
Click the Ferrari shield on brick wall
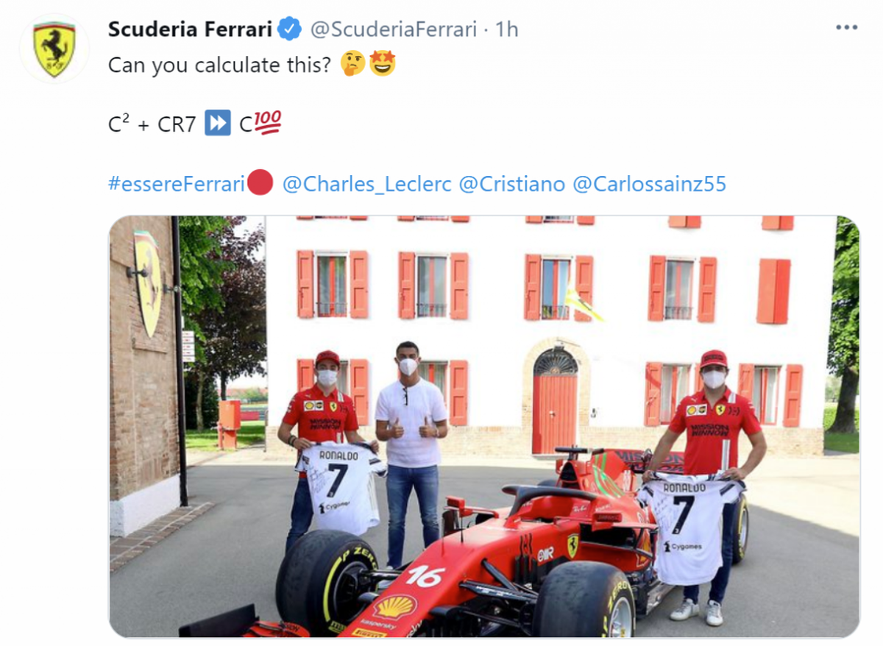[x=149, y=283]
